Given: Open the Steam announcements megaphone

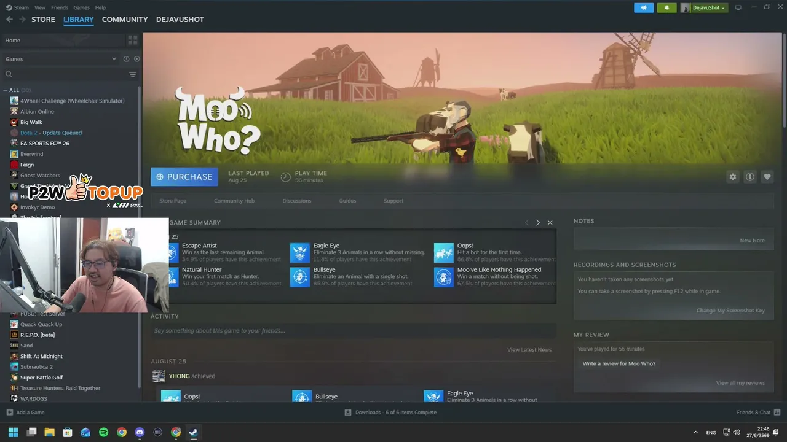Looking at the screenshot, I should tap(644, 7).
